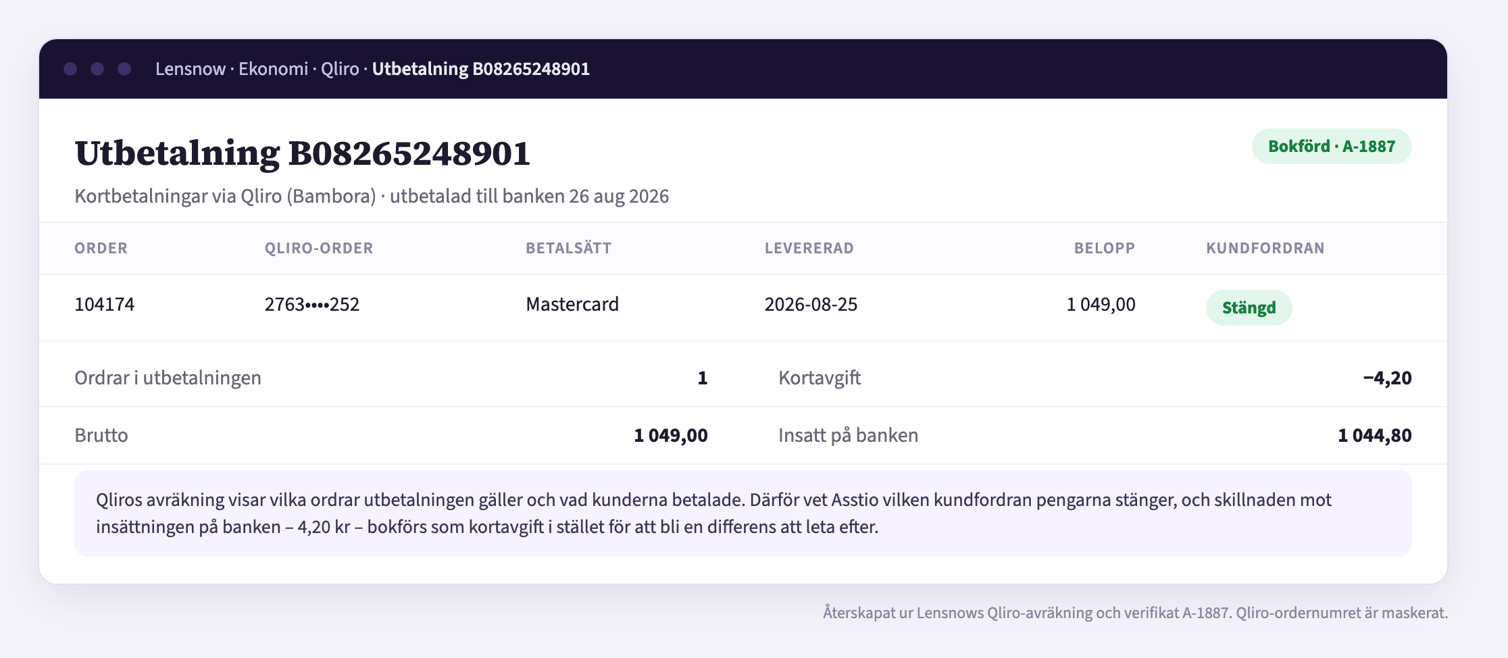Select breadcrumb Utbetalning B08265248901 in title bar

point(481,69)
